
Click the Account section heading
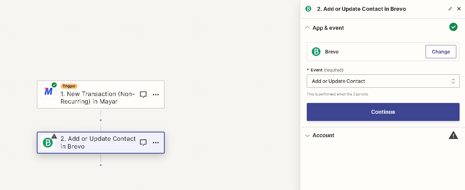coord(323,135)
